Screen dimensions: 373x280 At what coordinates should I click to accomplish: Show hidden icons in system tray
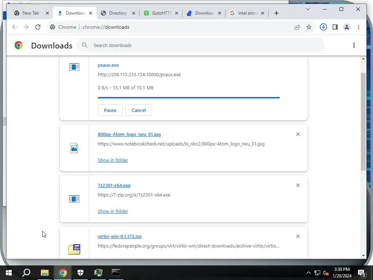[x=308, y=273]
